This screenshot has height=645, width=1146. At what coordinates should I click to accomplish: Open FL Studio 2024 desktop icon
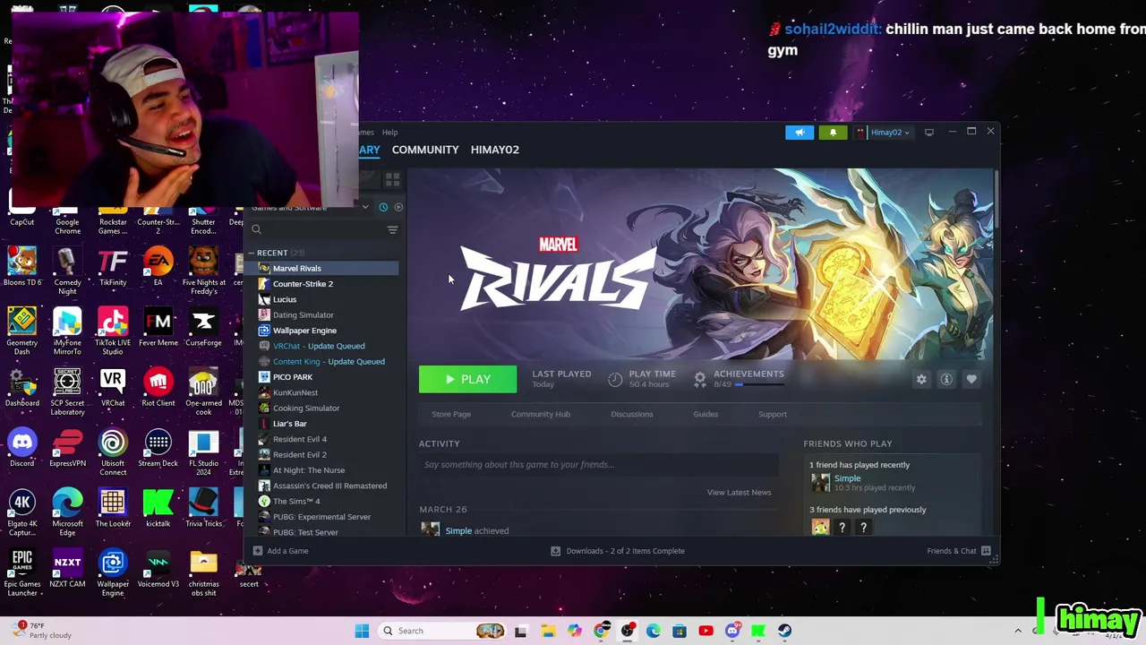tap(203, 451)
